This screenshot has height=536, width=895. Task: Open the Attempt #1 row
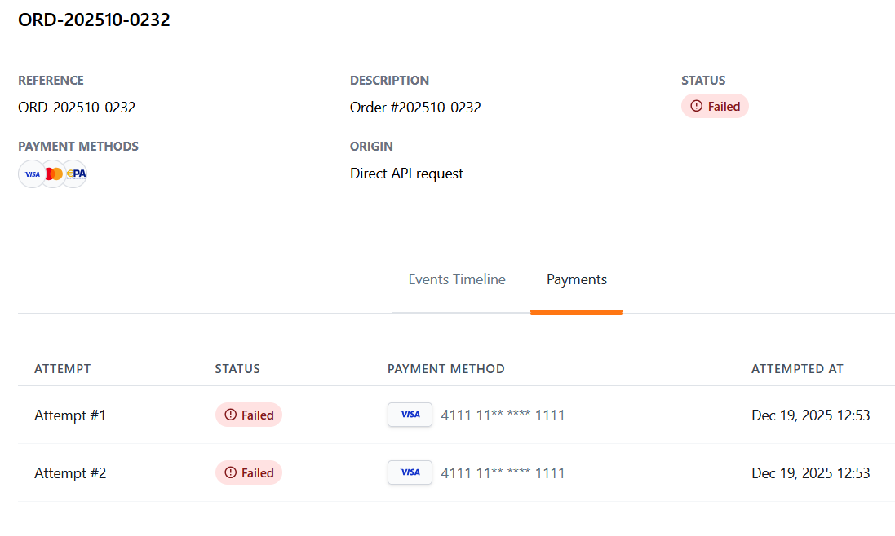(70, 415)
